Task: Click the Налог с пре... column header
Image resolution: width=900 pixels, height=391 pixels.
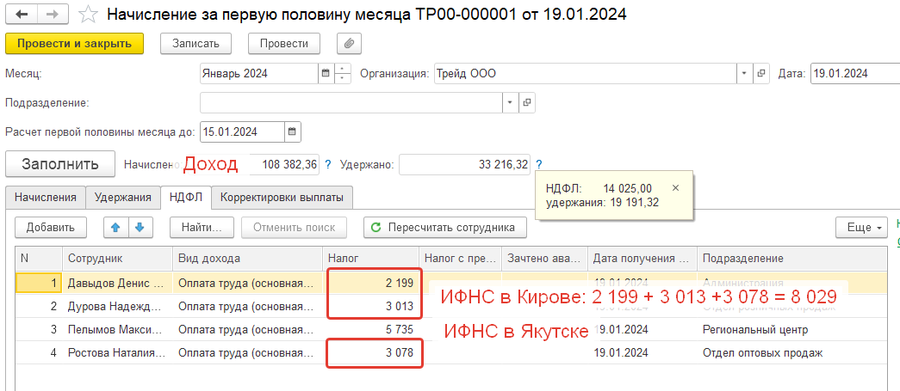Action: [x=460, y=259]
